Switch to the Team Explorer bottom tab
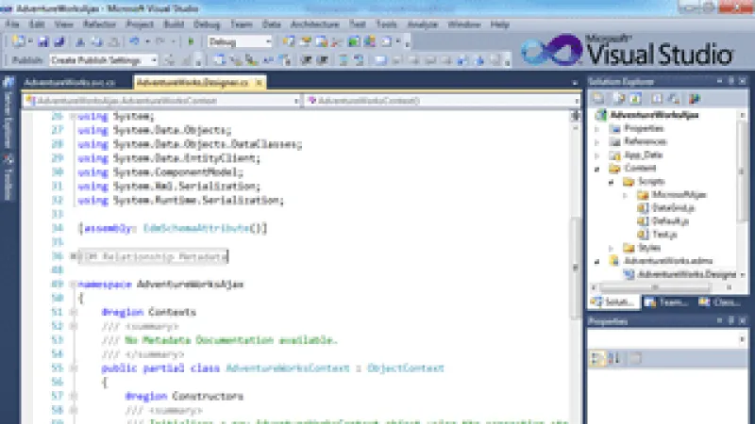Viewport: 755px width, 424px height. 667,302
